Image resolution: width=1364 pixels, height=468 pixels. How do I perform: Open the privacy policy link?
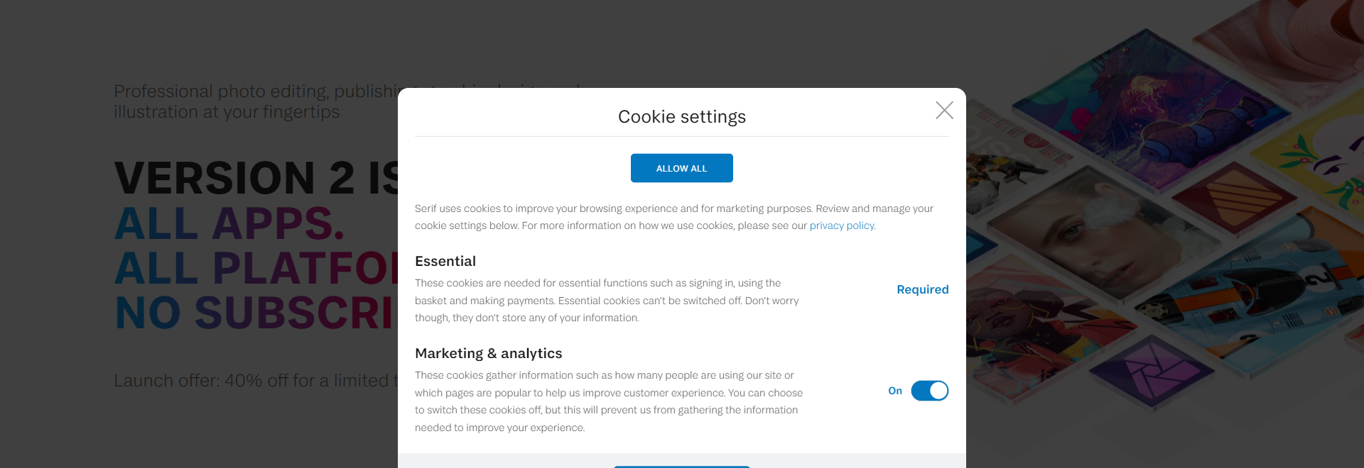(x=842, y=225)
